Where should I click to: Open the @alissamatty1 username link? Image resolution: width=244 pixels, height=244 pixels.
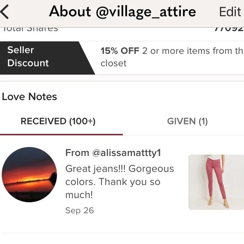tap(126, 153)
